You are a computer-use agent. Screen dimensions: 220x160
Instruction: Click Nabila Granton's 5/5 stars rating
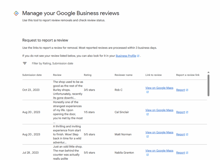[x=89, y=153]
